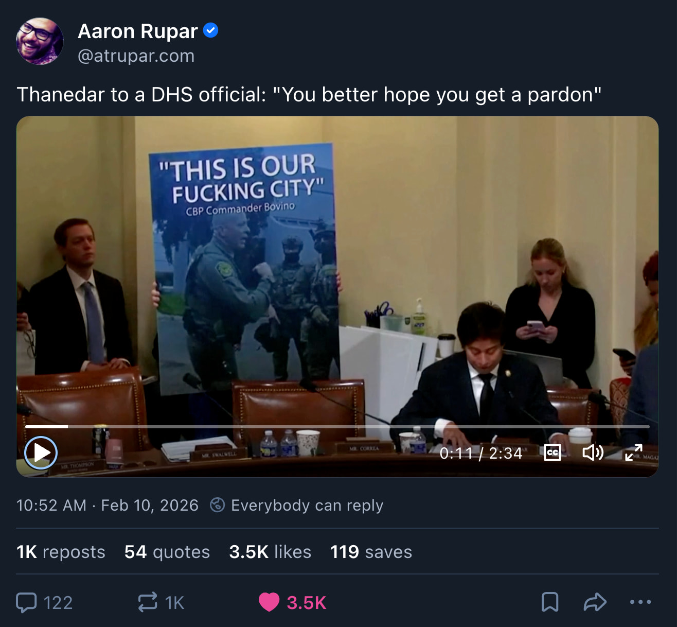The image size is (677, 627).
Task: Click the globe reply-setting icon
Action: [218, 505]
